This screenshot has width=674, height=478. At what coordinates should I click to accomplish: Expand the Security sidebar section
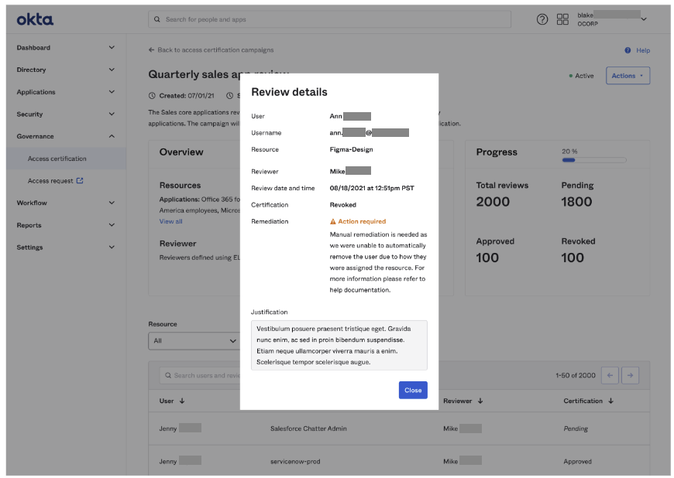111,114
